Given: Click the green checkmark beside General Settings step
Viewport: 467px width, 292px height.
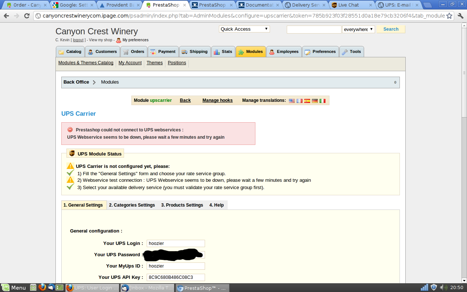Looking at the screenshot, I should click(x=70, y=173).
